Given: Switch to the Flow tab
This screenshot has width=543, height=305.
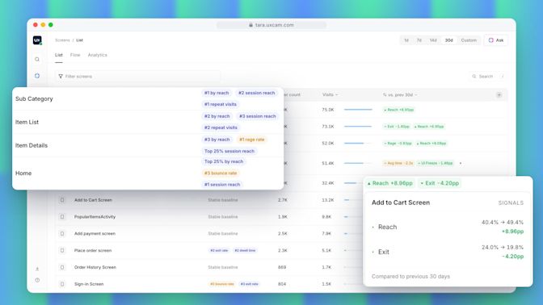Looking at the screenshot, I should (x=75, y=55).
